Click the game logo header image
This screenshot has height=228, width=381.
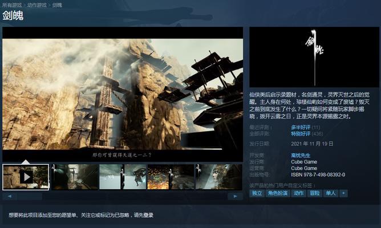(x=314, y=57)
